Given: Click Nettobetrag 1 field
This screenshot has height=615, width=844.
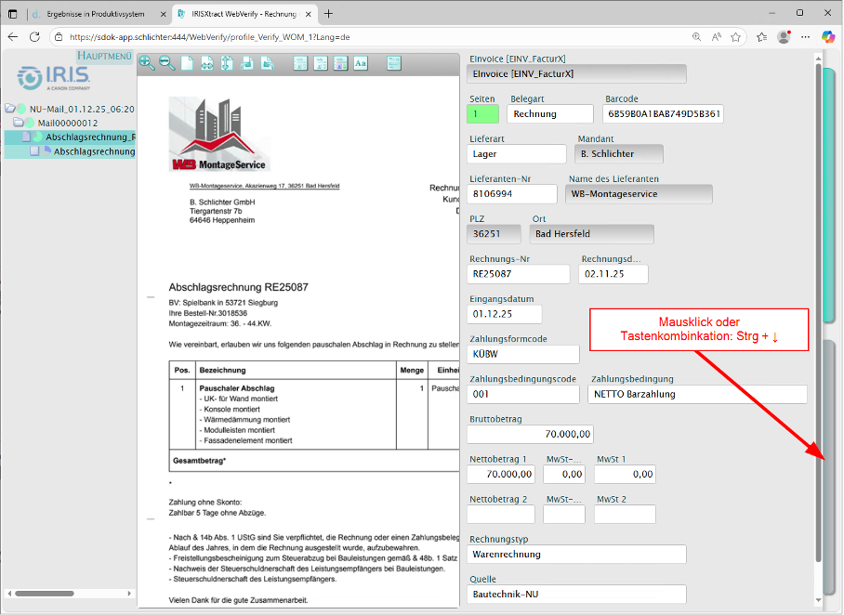Looking at the screenshot, I should click(x=501, y=474).
